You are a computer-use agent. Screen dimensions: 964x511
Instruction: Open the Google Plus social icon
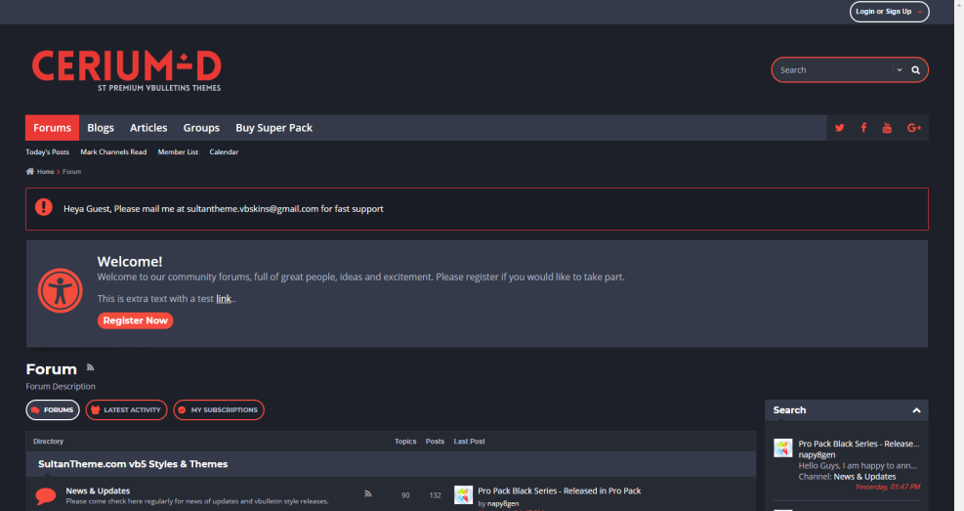click(x=914, y=128)
